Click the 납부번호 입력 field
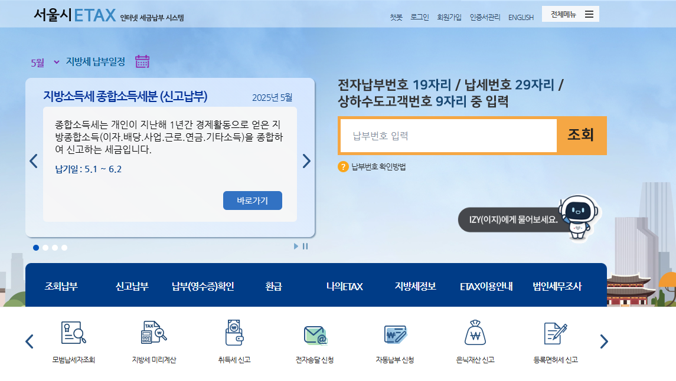 (x=448, y=136)
